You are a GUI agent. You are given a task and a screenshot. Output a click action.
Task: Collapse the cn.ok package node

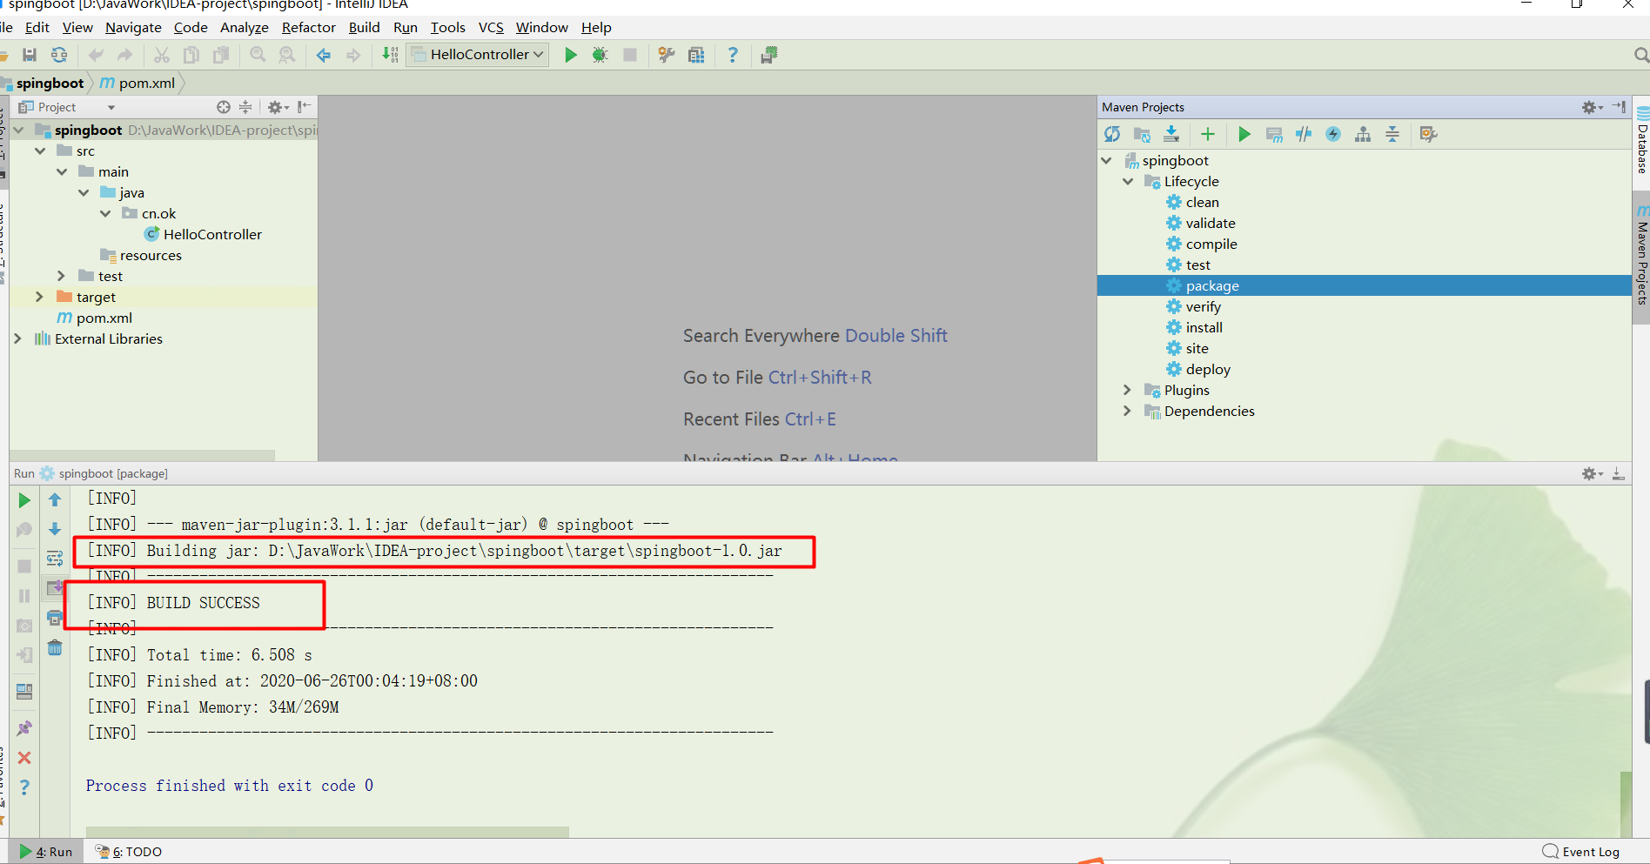(105, 213)
